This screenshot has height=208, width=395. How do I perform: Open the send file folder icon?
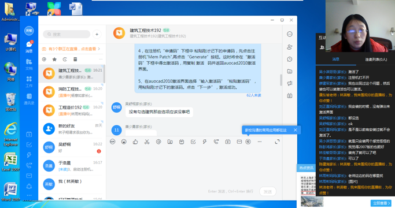click(170, 142)
